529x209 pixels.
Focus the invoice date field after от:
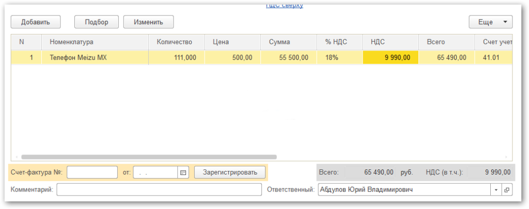click(155, 172)
